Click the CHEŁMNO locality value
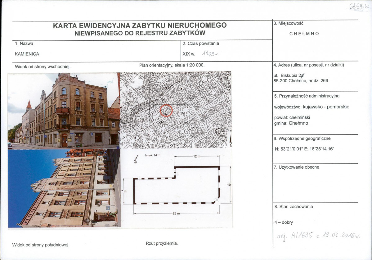 pyautogui.click(x=304, y=34)
